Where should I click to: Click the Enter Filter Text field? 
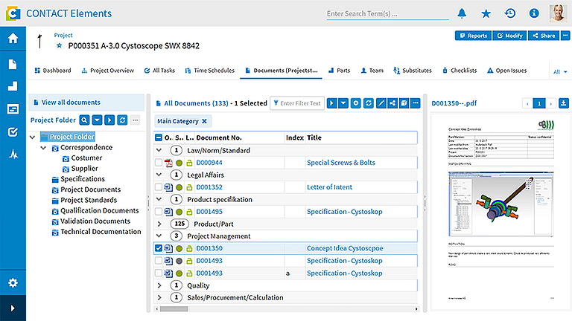297,103
